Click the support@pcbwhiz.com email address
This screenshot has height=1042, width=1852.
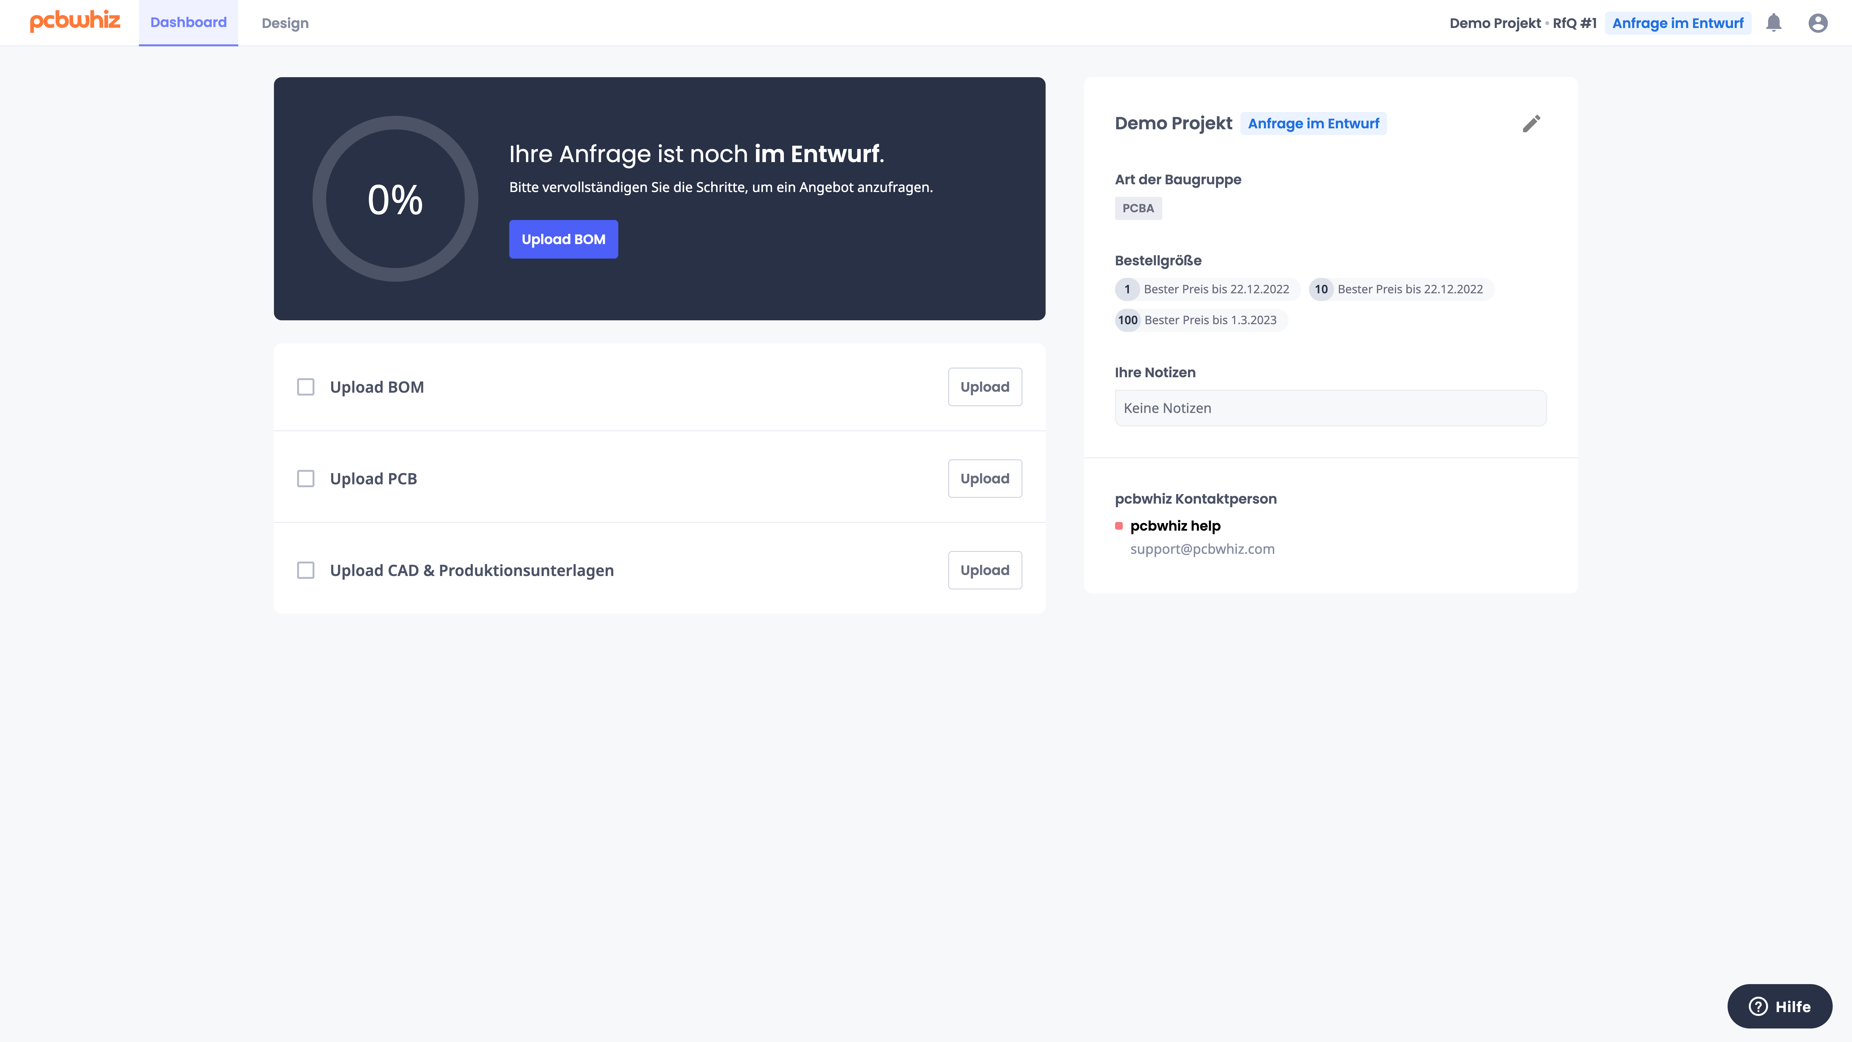pos(1202,549)
